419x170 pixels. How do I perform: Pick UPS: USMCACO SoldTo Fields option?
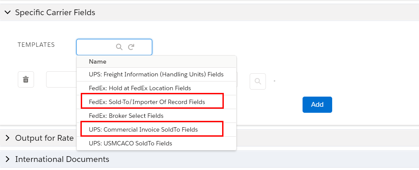point(156,143)
